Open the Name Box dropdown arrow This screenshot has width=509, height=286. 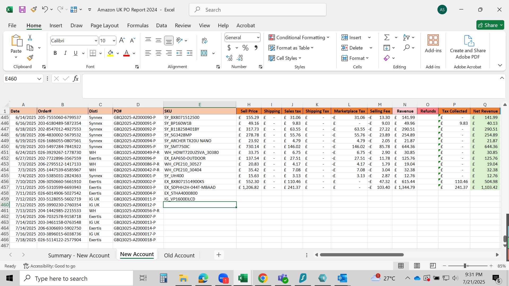coord(39,79)
